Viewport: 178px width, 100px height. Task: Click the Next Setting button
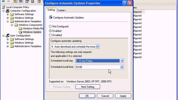[x=88, y=87]
